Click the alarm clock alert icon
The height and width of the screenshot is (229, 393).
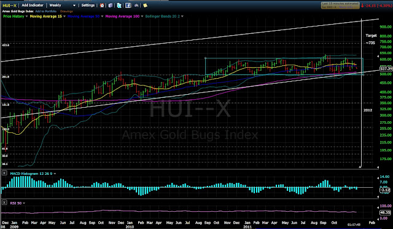[102, 6]
